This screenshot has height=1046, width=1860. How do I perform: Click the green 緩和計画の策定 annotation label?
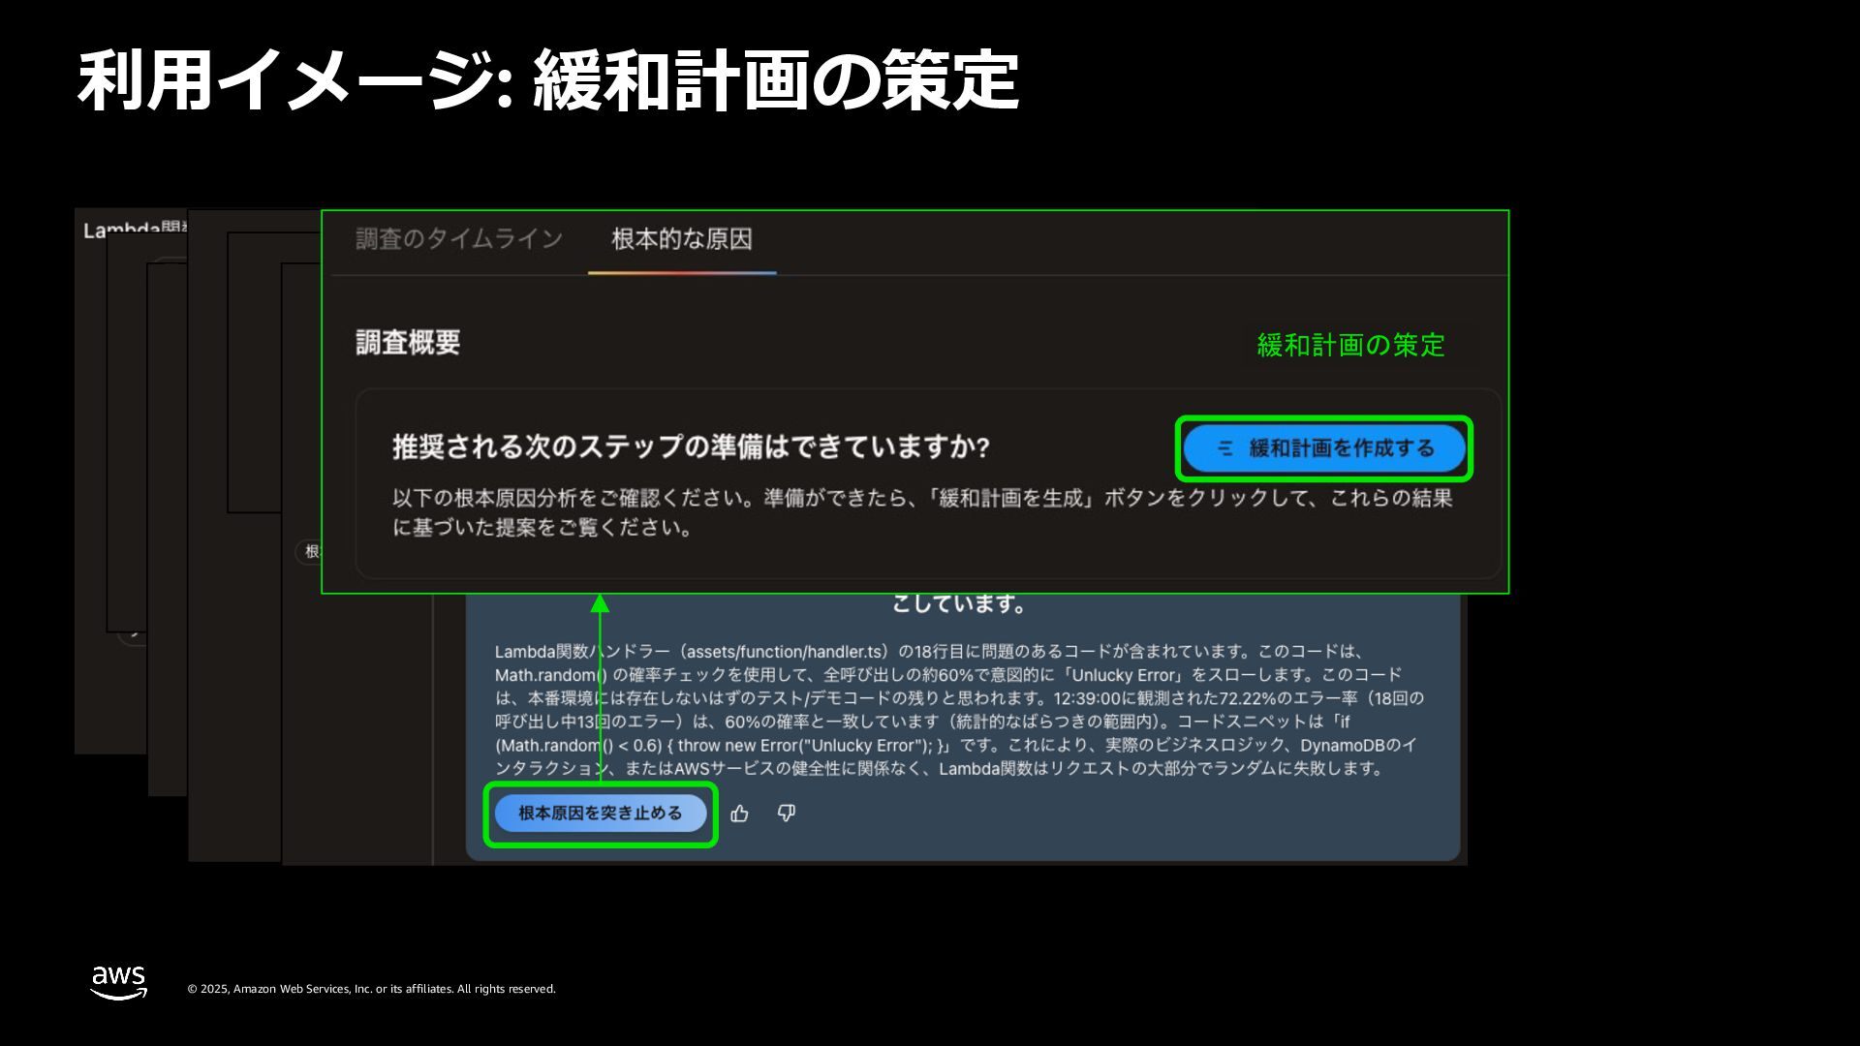[1349, 345]
